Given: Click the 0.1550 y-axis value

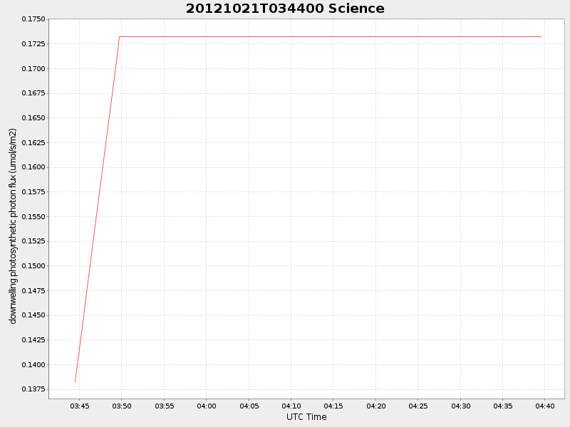Looking at the screenshot, I should (x=33, y=217).
